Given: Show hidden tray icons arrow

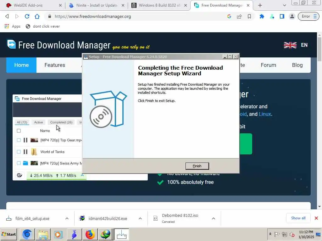Looking at the screenshot, I should (x=270, y=234).
